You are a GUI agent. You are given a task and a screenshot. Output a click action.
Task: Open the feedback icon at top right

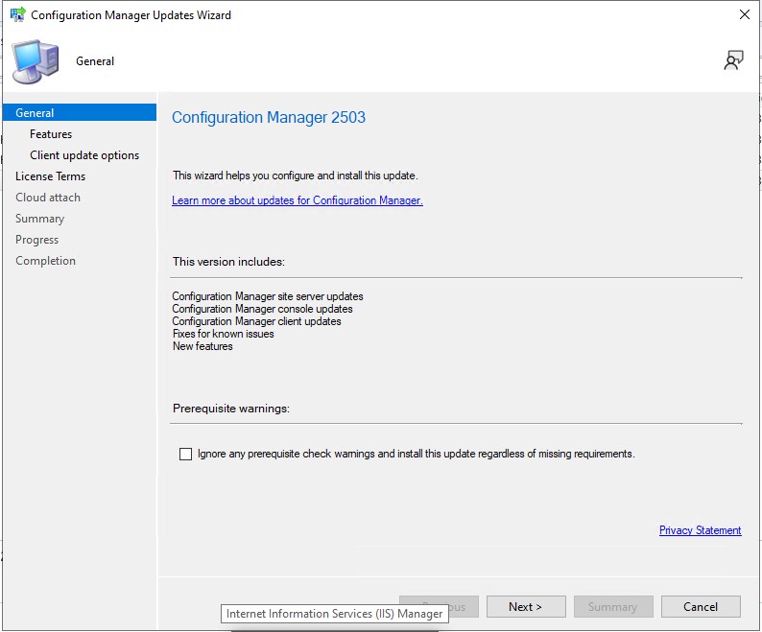click(x=733, y=61)
